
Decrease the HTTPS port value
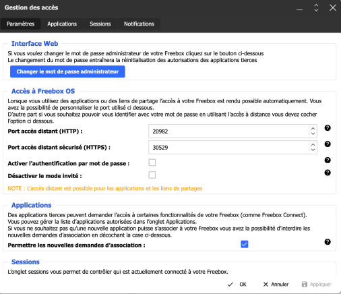[313, 150]
